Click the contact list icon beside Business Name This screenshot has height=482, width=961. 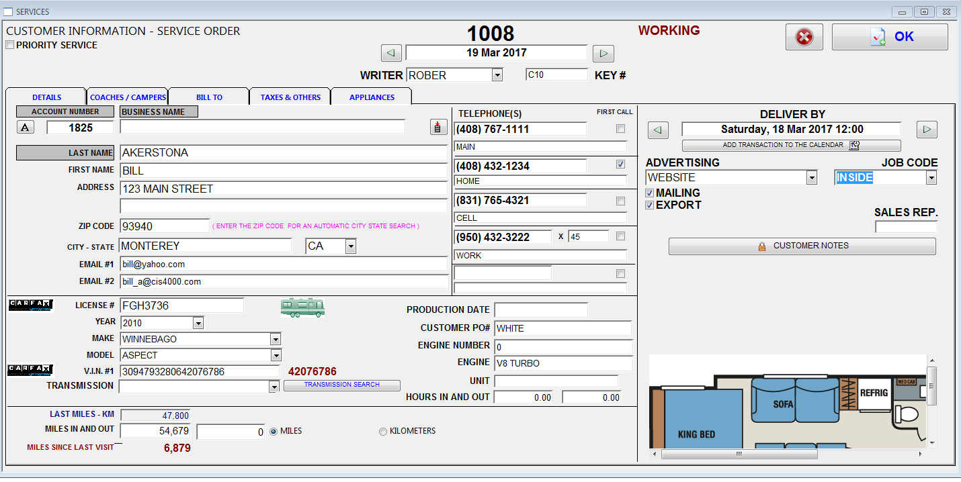coord(438,126)
